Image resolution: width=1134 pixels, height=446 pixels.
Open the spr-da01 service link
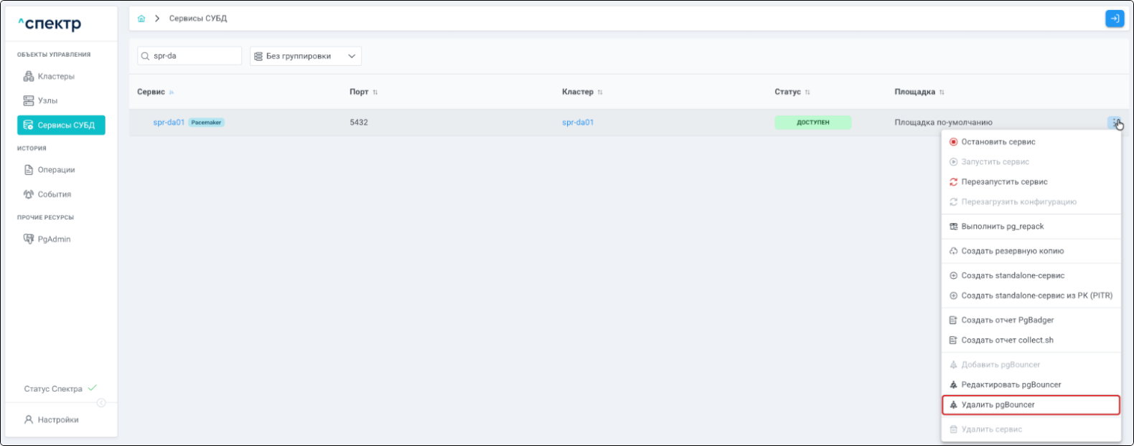click(169, 123)
